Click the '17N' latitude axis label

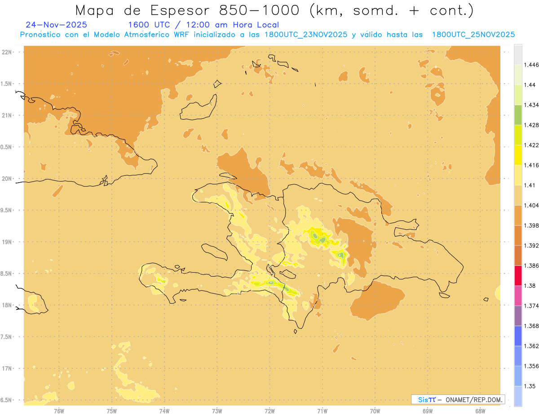pos(6,368)
